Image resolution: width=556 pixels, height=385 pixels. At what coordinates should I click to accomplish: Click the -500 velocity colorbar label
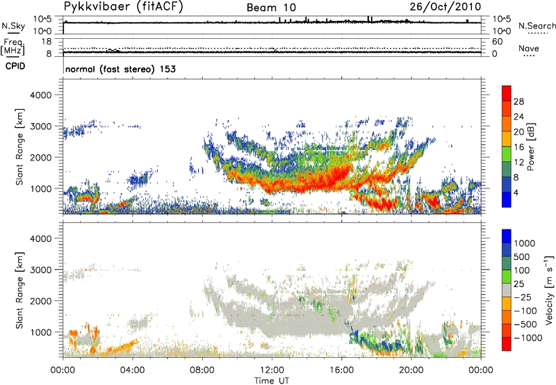[x=525, y=325]
